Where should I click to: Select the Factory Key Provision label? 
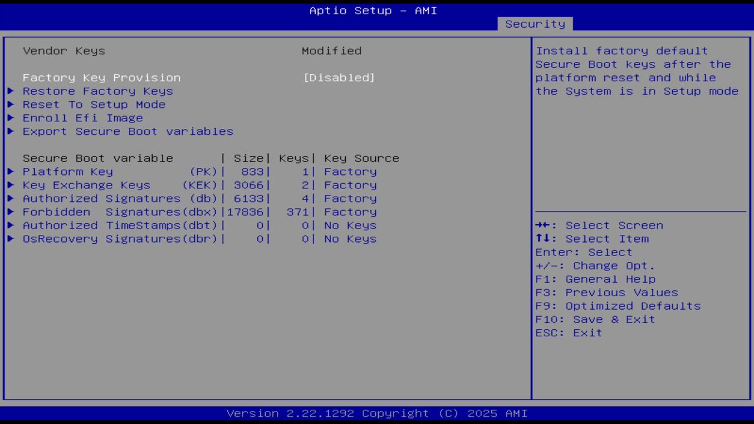[x=101, y=78]
